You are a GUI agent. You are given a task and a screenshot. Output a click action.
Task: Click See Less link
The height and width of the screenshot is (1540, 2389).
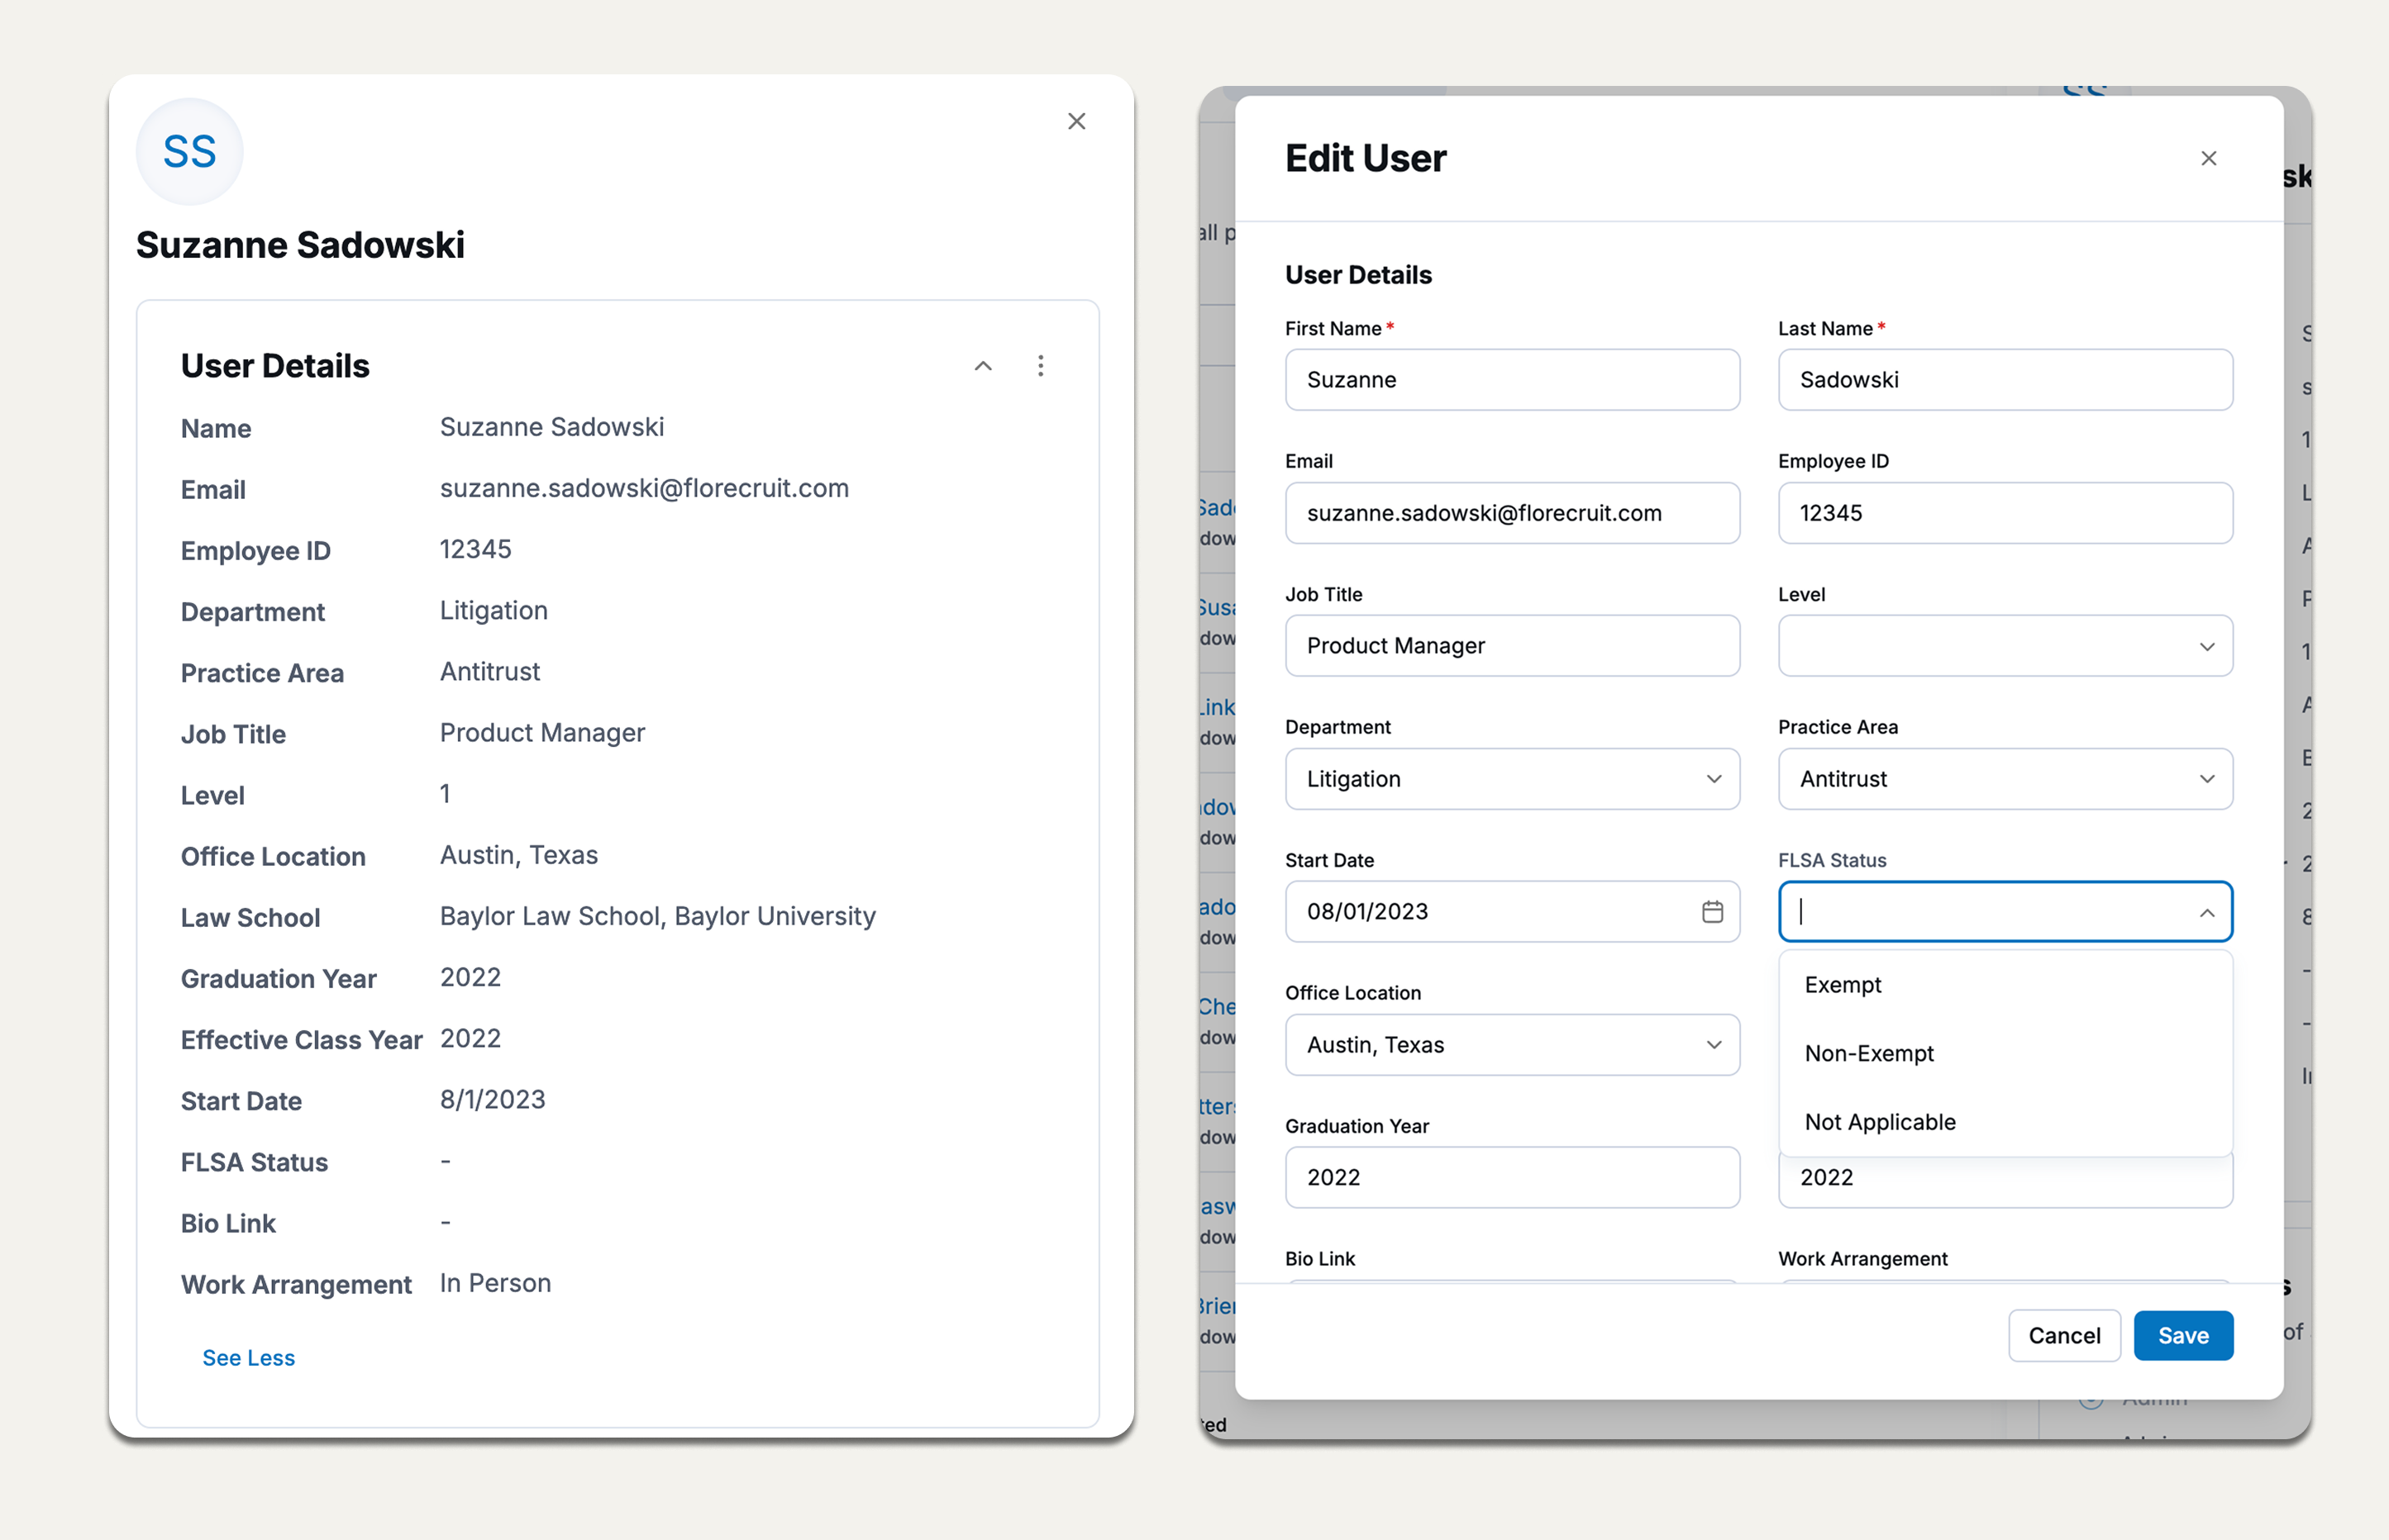point(249,1358)
